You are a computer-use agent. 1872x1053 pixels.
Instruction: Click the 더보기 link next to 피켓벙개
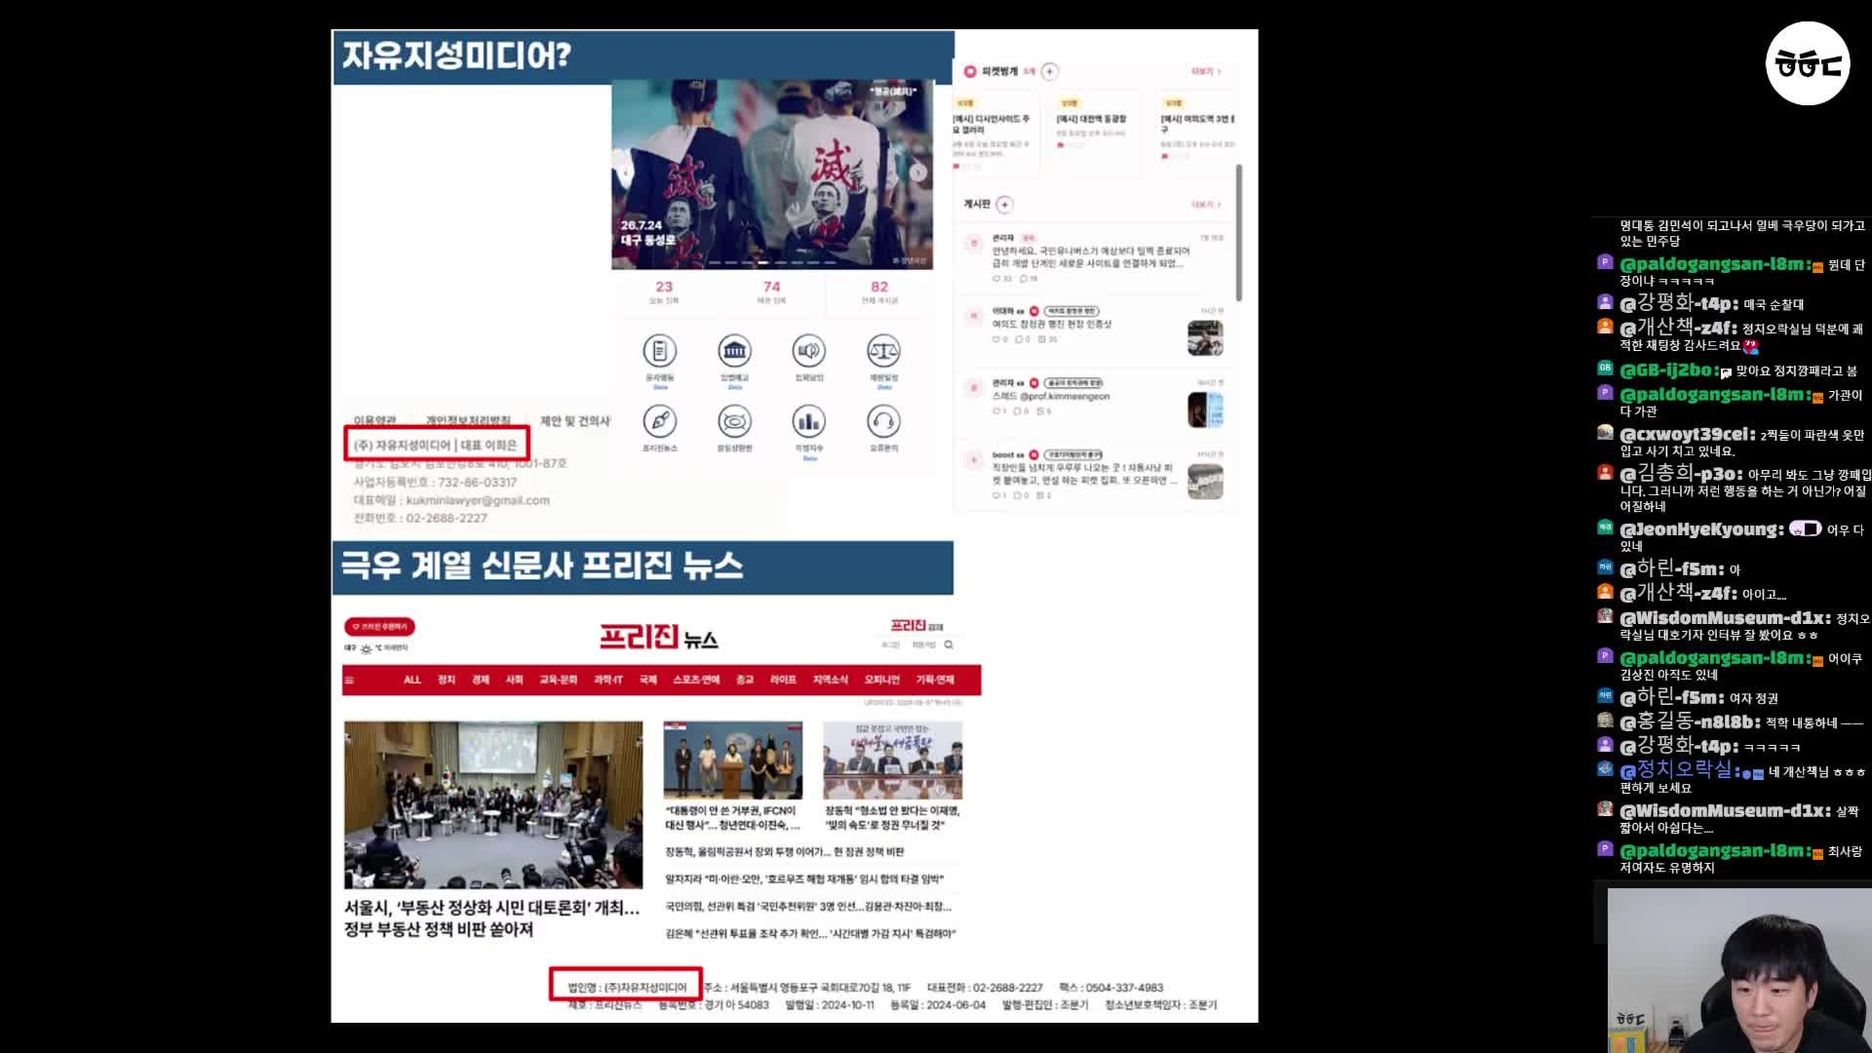point(1205,72)
